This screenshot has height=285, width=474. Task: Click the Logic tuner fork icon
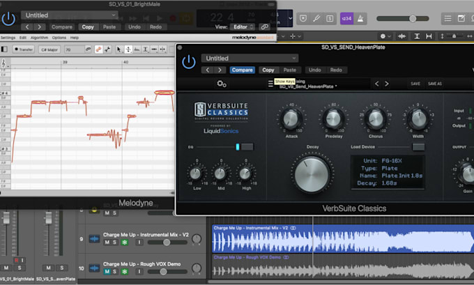316,18
